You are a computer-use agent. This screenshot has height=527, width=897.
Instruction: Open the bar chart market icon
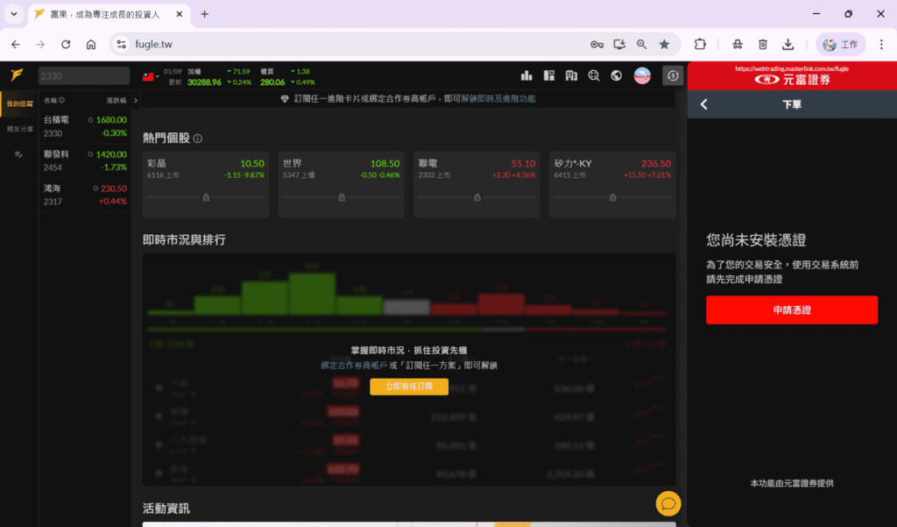pyautogui.click(x=526, y=75)
